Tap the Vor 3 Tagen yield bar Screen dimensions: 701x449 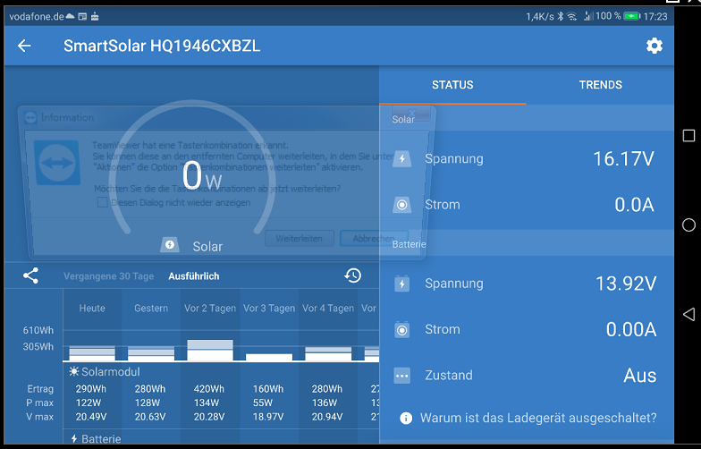tap(269, 358)
